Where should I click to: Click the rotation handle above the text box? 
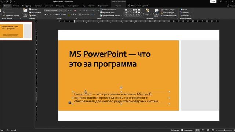tap(121, 88)
